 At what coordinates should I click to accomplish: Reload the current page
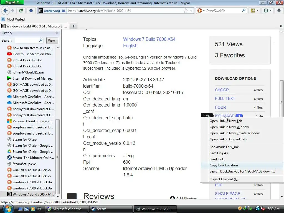tap(21, 11)
